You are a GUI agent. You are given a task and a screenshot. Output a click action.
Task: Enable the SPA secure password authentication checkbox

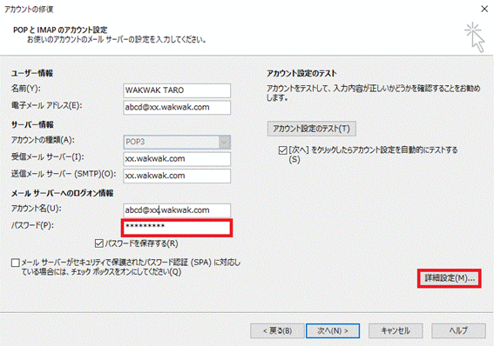15,263
